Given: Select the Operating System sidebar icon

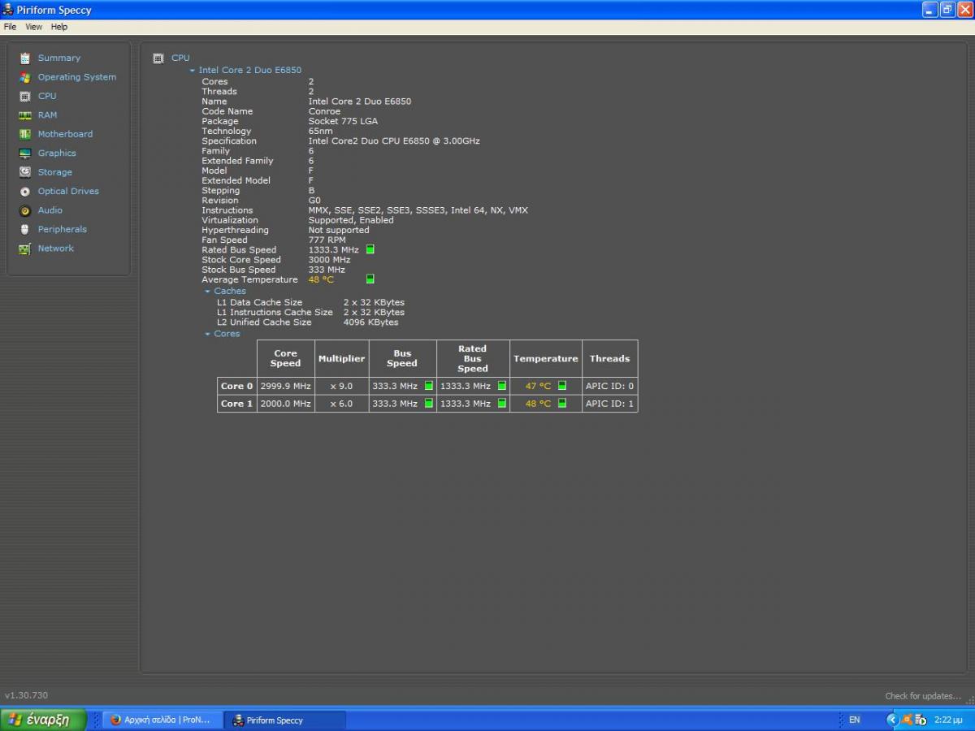Looking at the screenshot, I should [25, 77].
